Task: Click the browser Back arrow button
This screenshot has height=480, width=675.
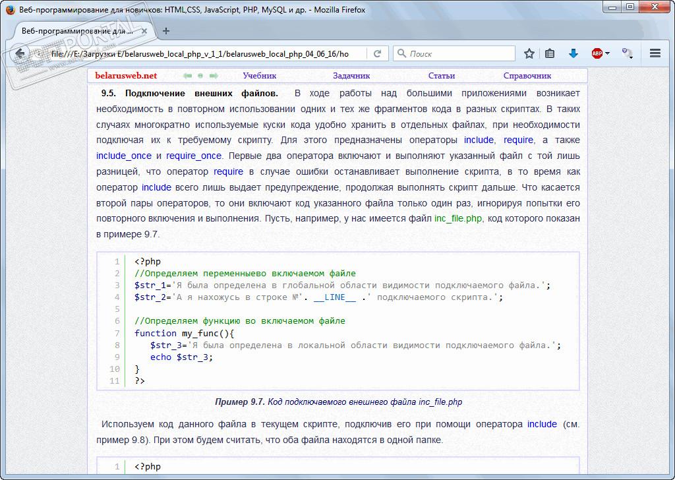Action: point(20,54)
